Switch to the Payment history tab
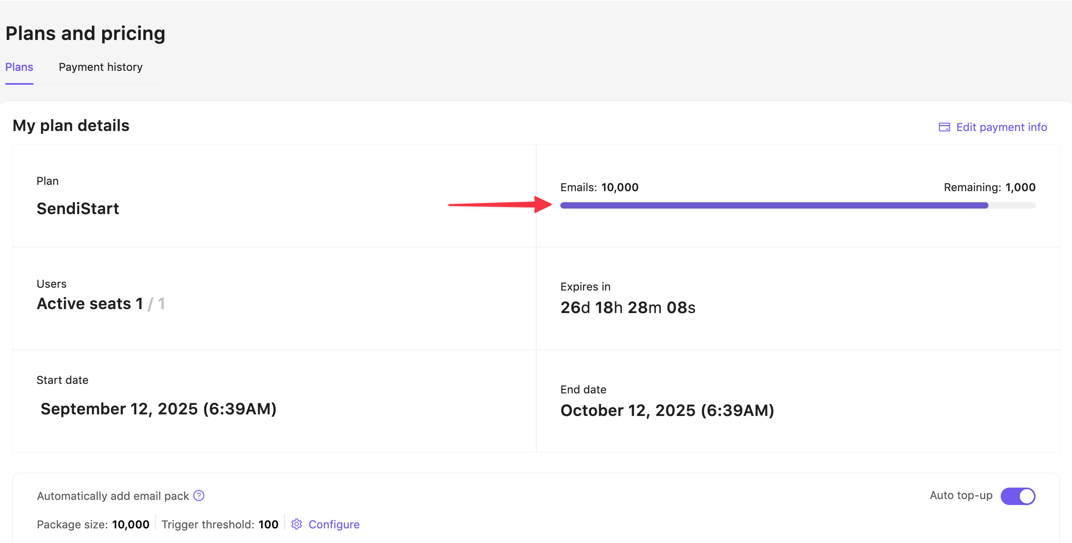The height and width of the screenshot is (543, 1072). tap(100, 67)
